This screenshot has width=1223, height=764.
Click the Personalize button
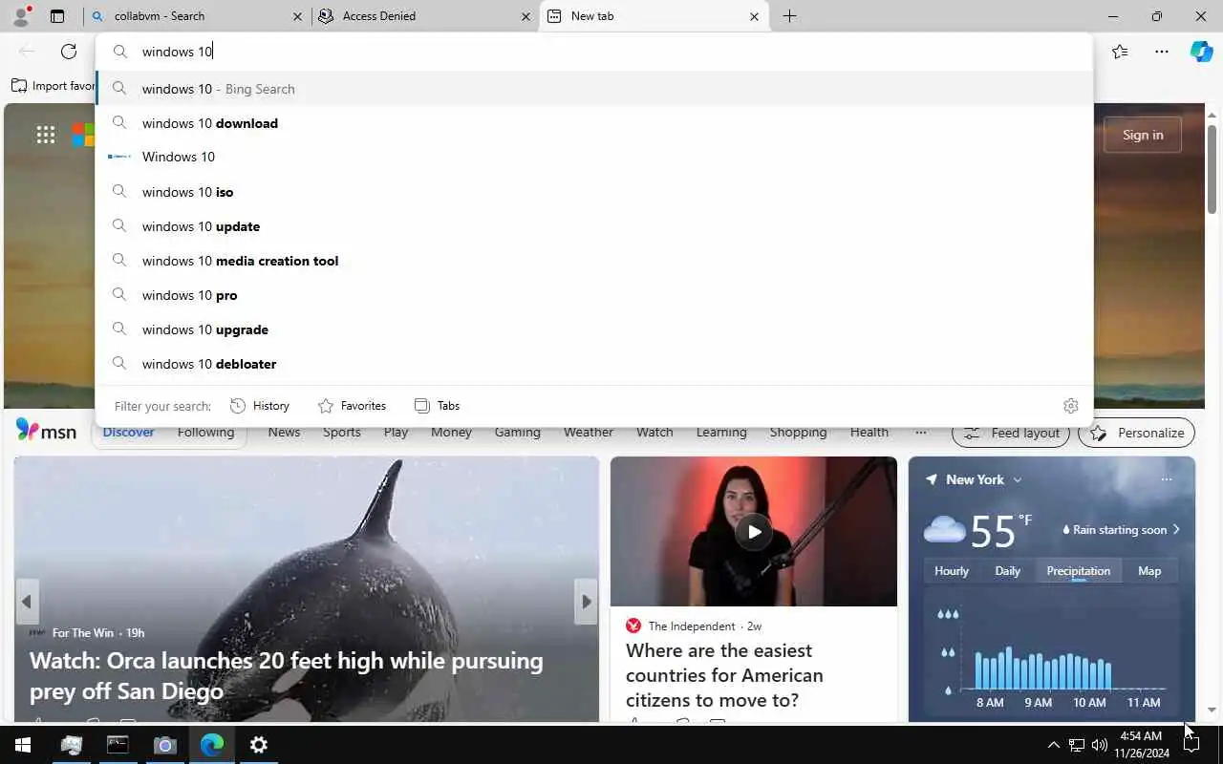[1137, 433]
